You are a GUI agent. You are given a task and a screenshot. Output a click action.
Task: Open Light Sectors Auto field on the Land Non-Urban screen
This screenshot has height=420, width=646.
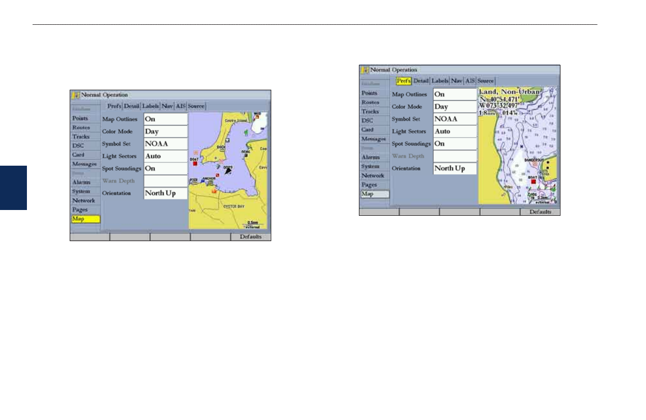coord(455,131)
